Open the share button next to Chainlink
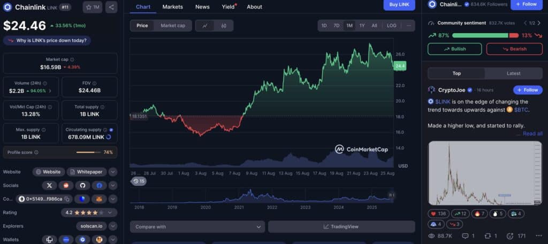Viewport: 548px width, 244px height. pos(111,7)
